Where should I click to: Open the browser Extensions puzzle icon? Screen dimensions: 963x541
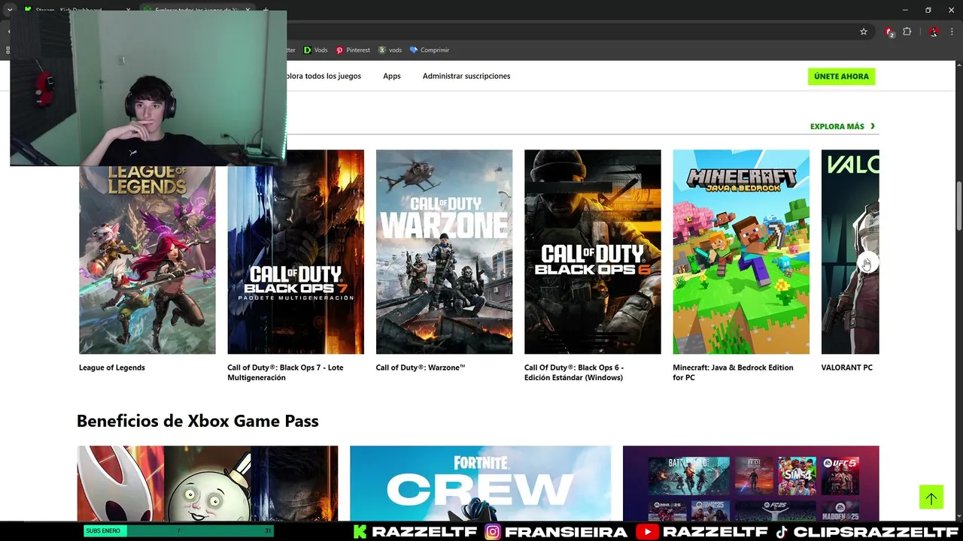click(907, 32)
